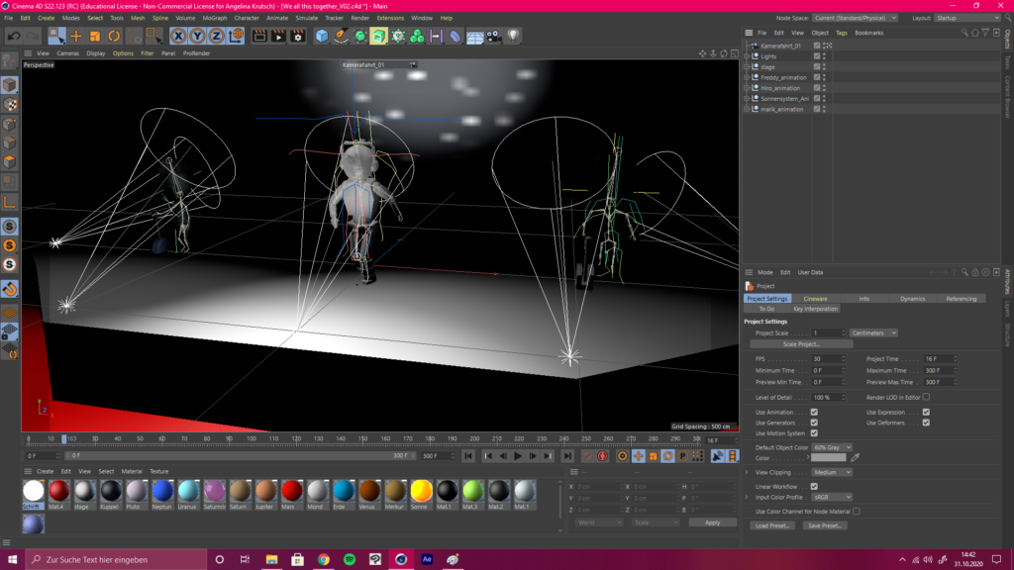Screen dimensions: 1014x570
Task: Click the Light bulb icon in toolbar
Action: click(514, 37)
